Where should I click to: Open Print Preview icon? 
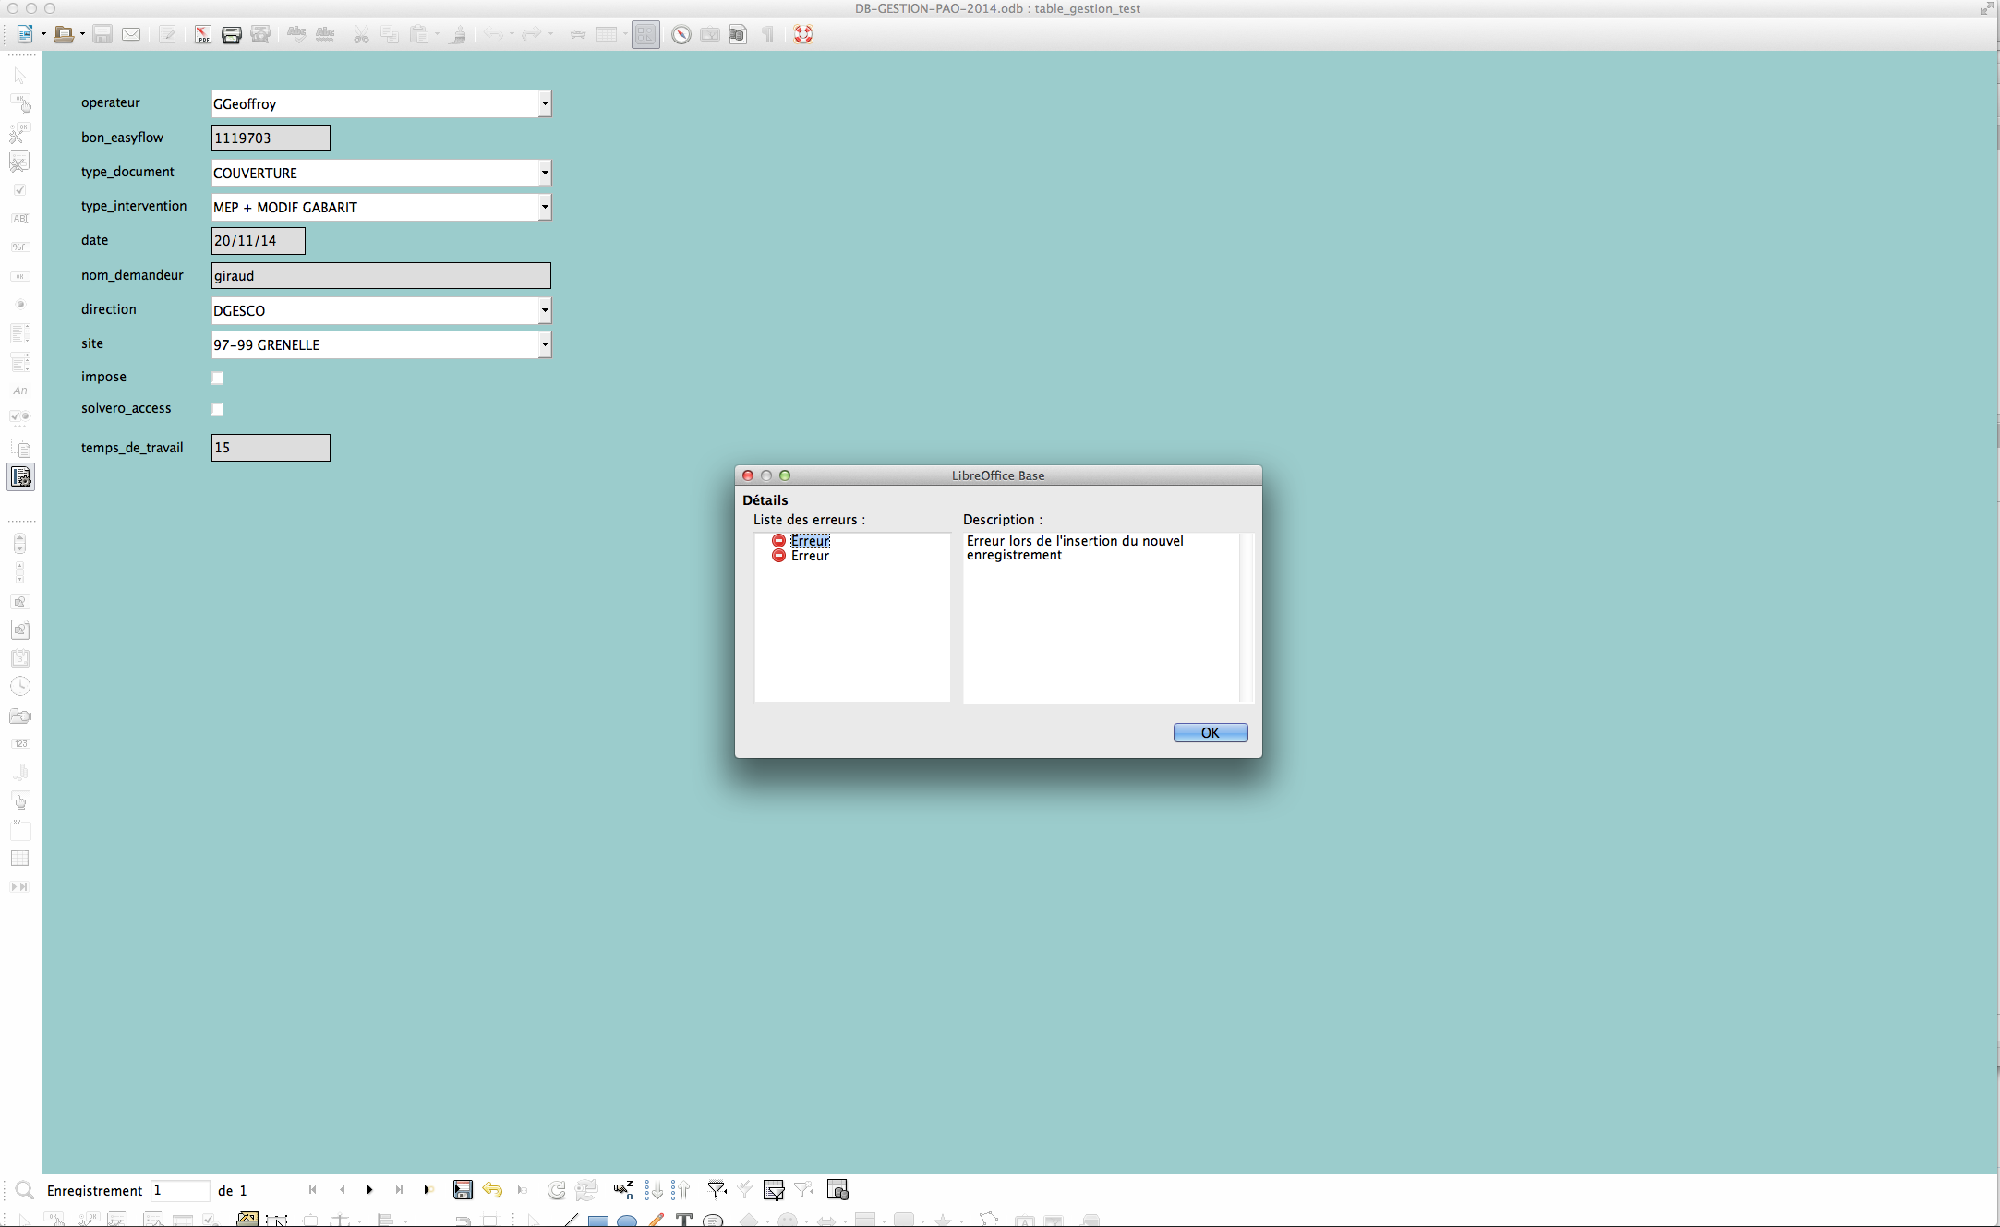point(260,34)
